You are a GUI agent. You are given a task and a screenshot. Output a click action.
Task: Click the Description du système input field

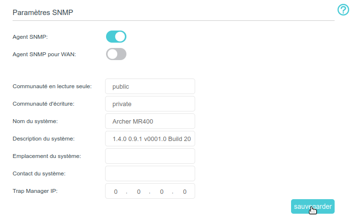150,139
